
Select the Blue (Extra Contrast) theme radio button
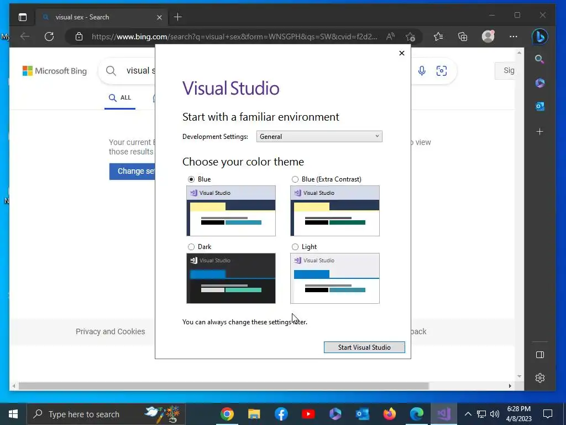[295, 179]
